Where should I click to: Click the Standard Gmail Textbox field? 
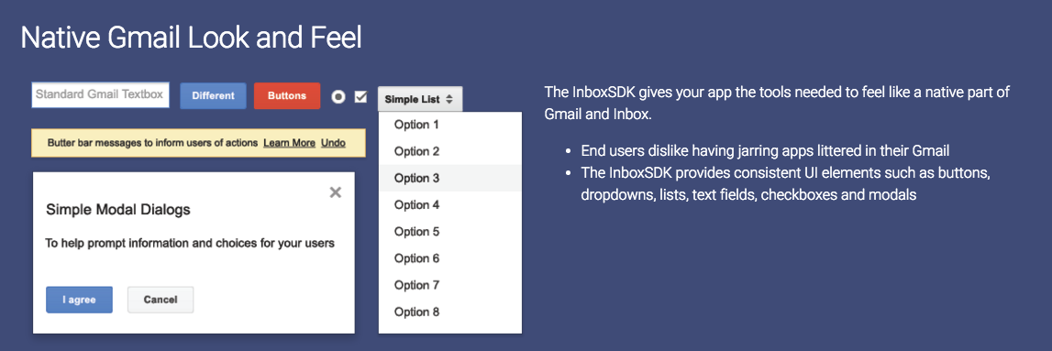click(x=100, y=95)
